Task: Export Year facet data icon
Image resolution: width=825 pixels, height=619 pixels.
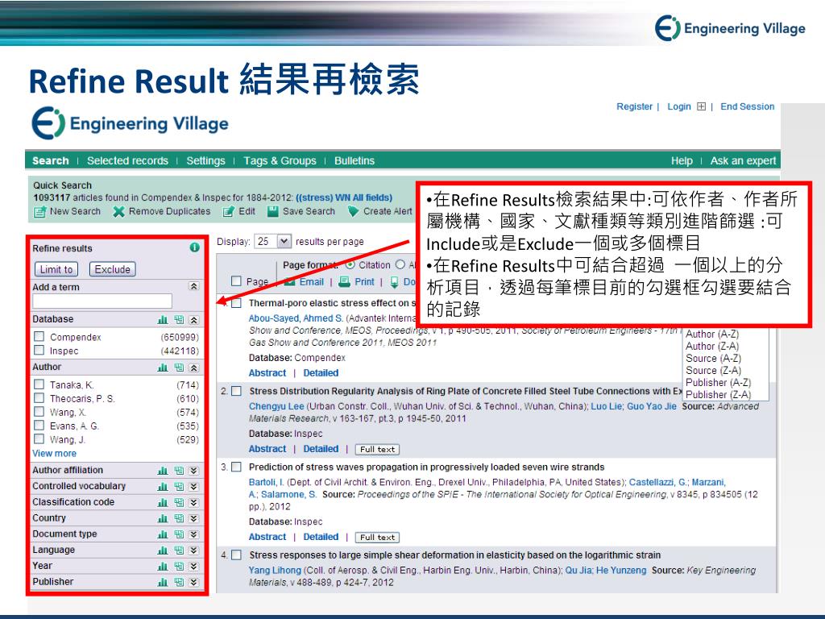Action: click(180, 567)
